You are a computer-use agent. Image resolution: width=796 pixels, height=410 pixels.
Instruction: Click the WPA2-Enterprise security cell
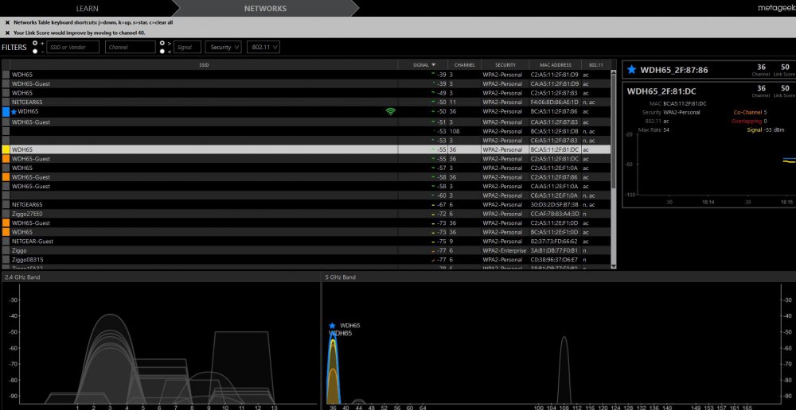coord(504,250)
